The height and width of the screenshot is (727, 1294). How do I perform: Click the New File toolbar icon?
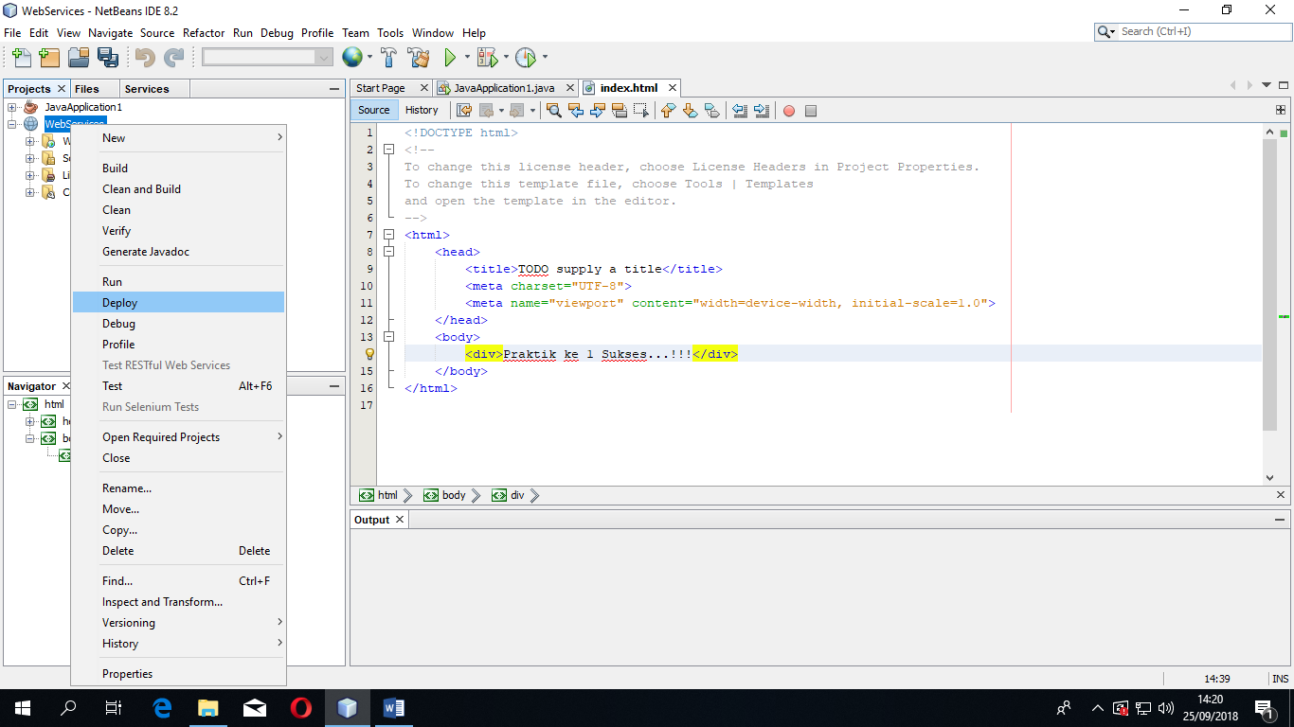click(x=21, y=58)
